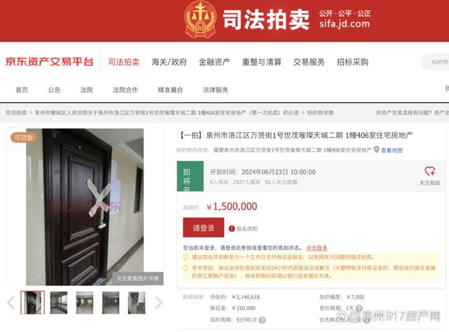
Task: Select the first door thumbnail image
Action: [x=33, y=303]
